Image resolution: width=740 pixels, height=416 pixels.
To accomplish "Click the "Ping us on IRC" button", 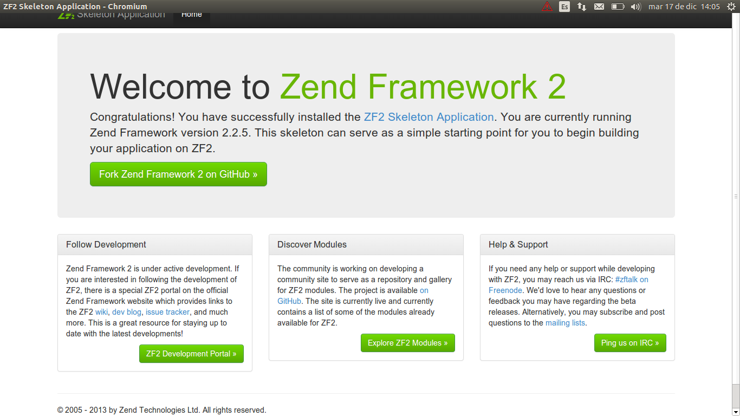I will (x=630, y=342).
